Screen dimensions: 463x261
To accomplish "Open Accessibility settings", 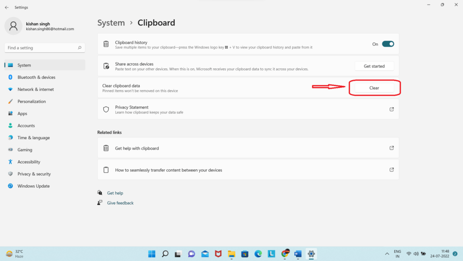I will (x=45, y=162).
